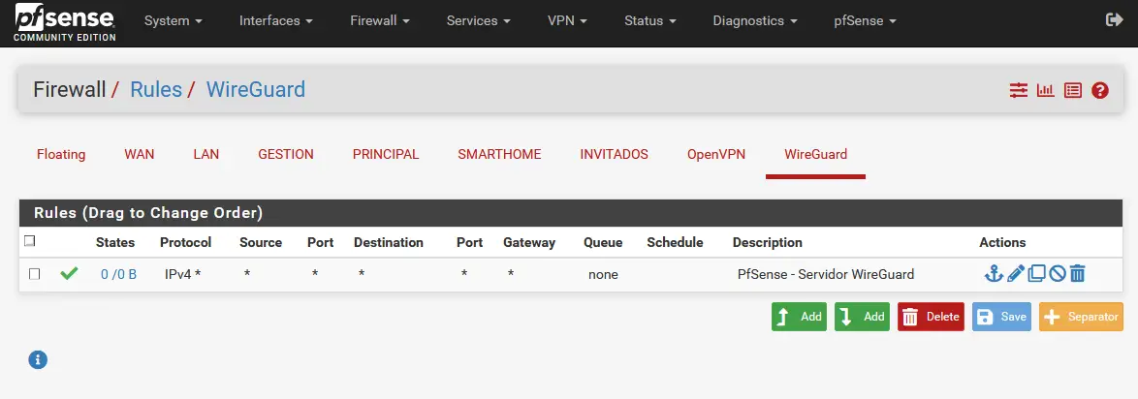
Task: Open the bar chart status icon
Action: coord(1045,91)
